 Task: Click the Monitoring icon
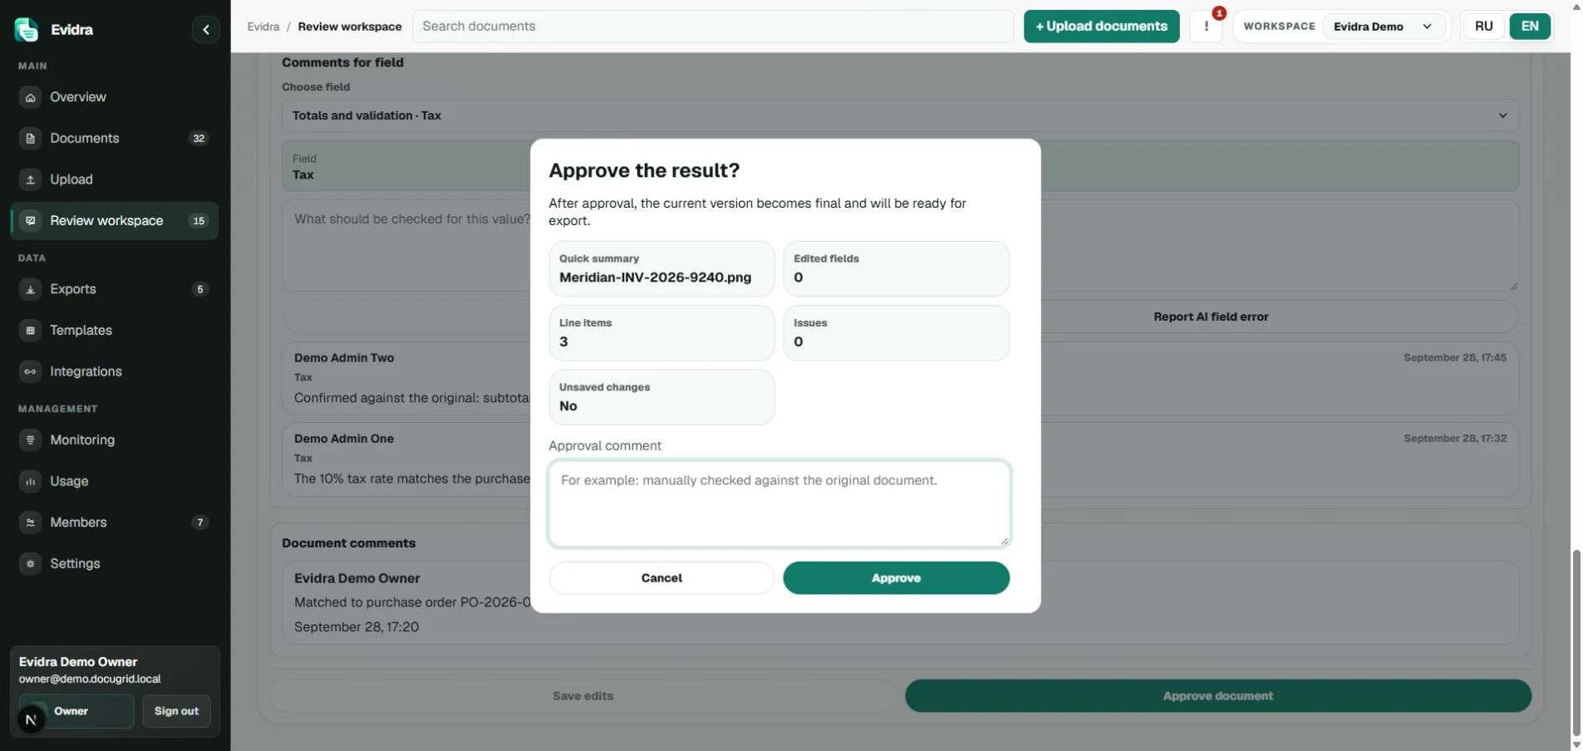click(x=31, y=440)
